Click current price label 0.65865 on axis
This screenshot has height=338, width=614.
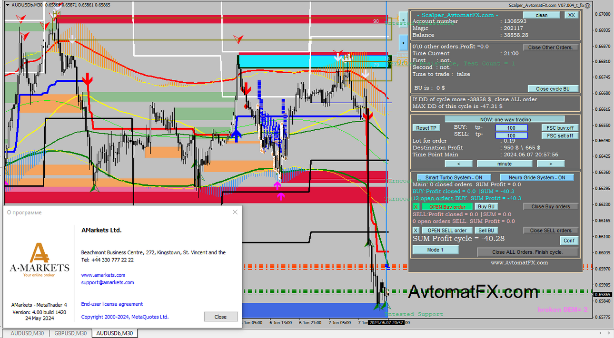pyautogui.click(x=603, y=295)
